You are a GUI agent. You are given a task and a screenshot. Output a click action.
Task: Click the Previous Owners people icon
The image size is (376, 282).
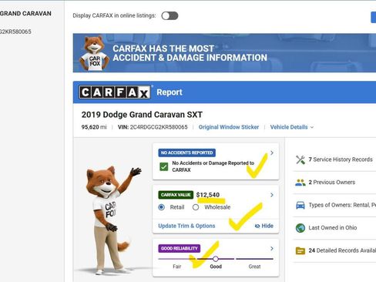click(x=300, y=183)
